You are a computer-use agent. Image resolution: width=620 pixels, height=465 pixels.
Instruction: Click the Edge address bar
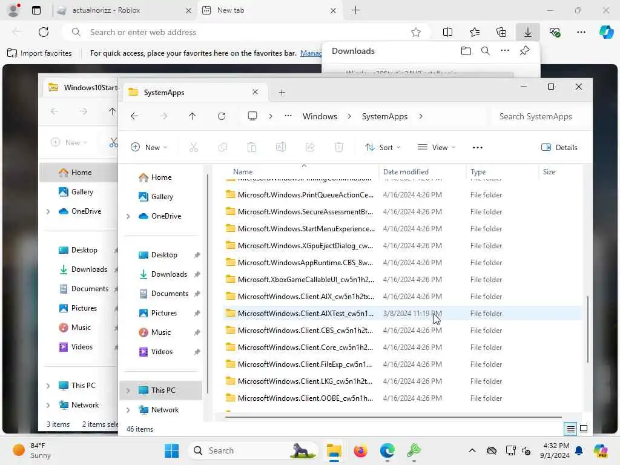click(245, 32)
